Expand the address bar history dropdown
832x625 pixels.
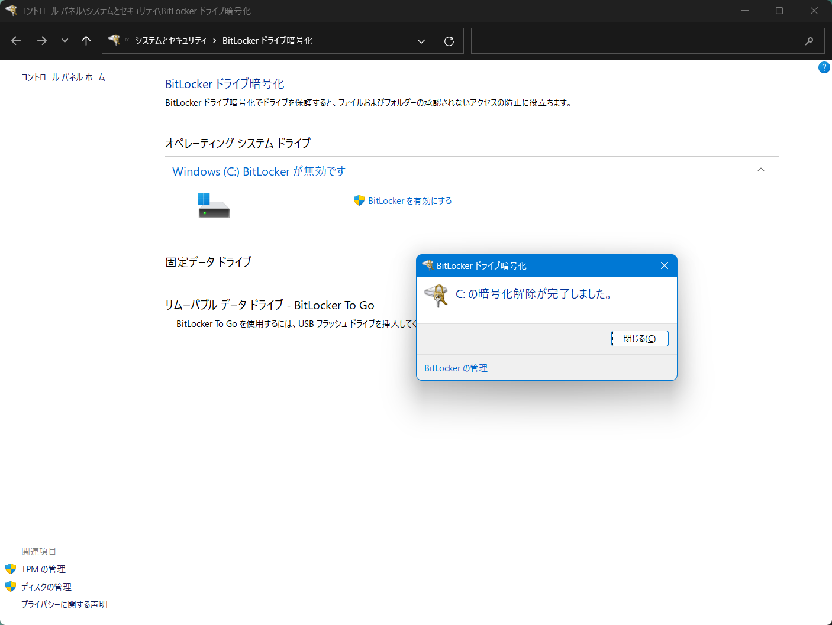coord(421,41)
